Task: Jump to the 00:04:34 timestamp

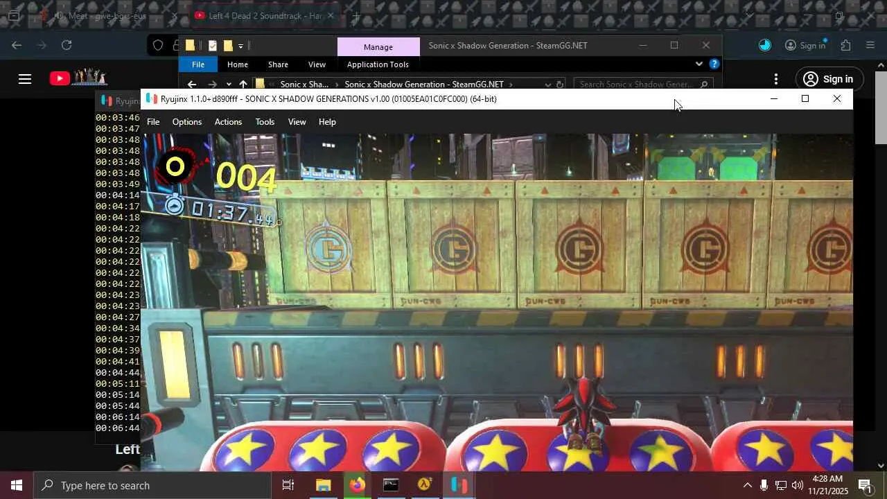Action: (x=118, y=329)
